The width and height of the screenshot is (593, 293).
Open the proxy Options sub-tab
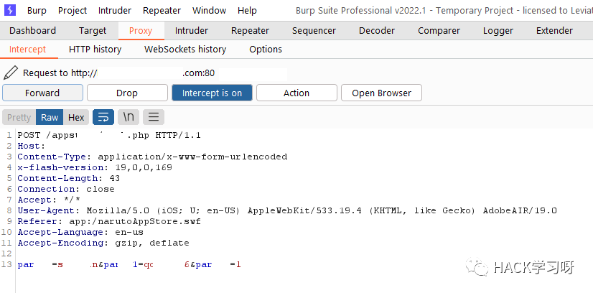click(266, 50)
